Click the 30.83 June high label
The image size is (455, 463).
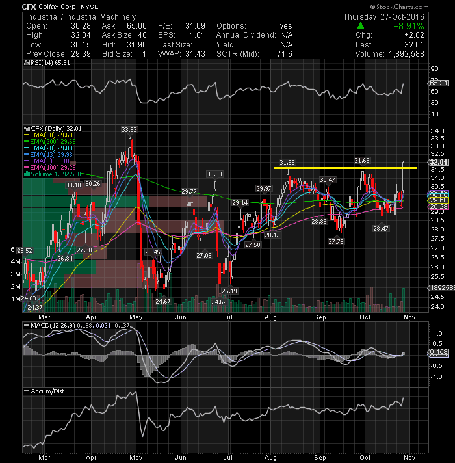click(x=214, y=174)
